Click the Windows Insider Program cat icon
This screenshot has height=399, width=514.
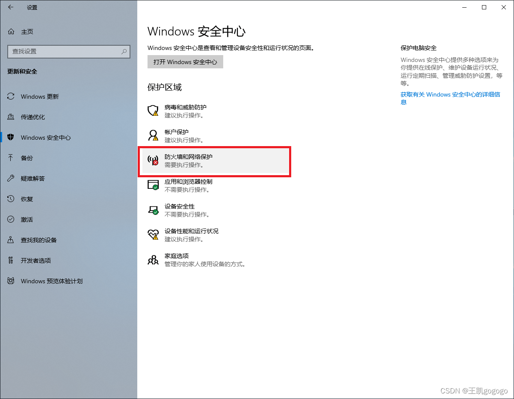tap(11, 281)
